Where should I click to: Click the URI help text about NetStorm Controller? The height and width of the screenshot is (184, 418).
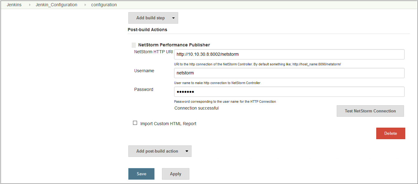[258, 64]
